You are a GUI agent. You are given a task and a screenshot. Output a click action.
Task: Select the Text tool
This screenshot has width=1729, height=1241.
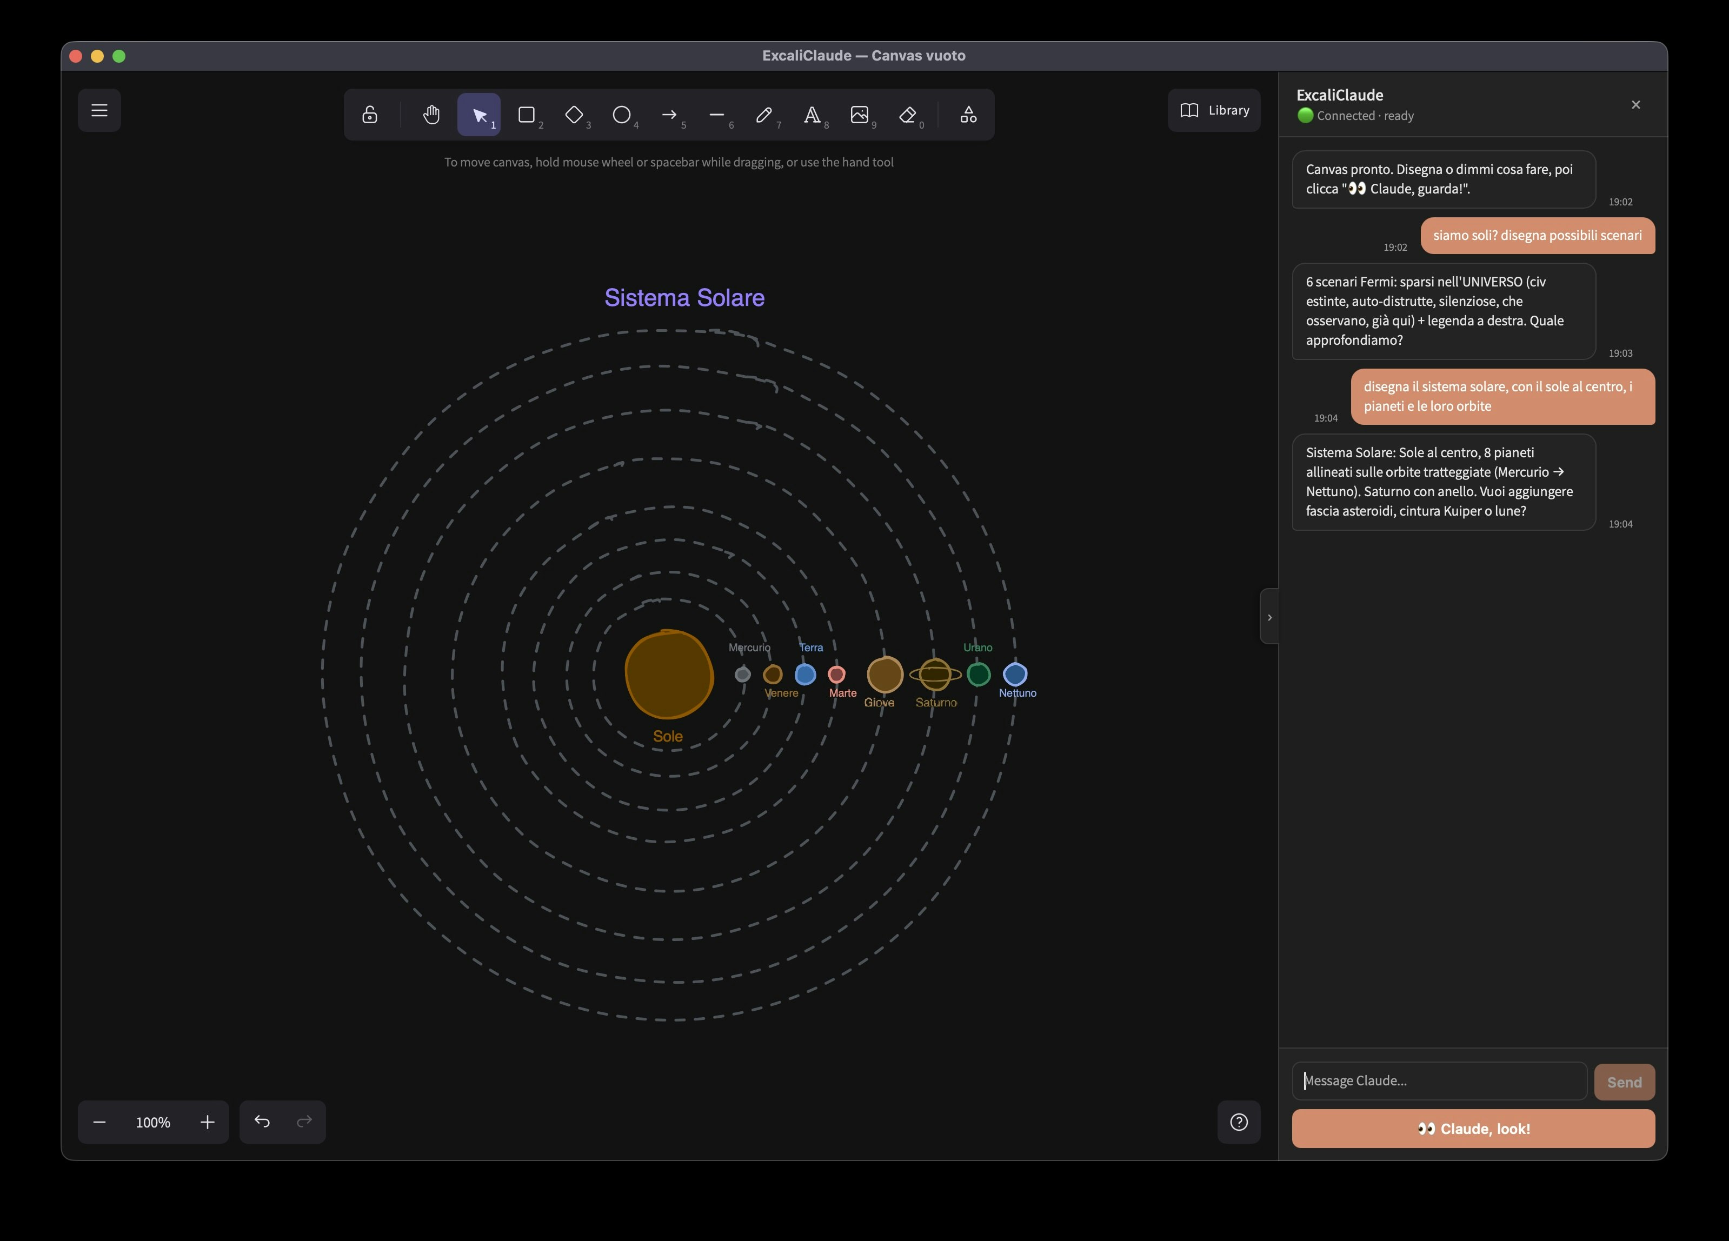(x=812, y=115)
